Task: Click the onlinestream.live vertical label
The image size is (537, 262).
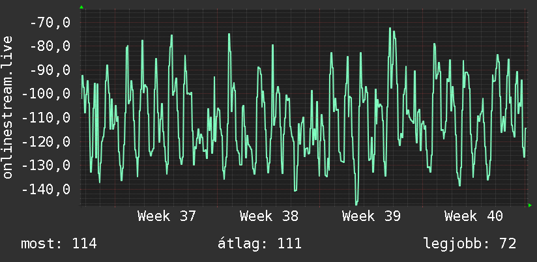Action: click(x=8, y=107)
